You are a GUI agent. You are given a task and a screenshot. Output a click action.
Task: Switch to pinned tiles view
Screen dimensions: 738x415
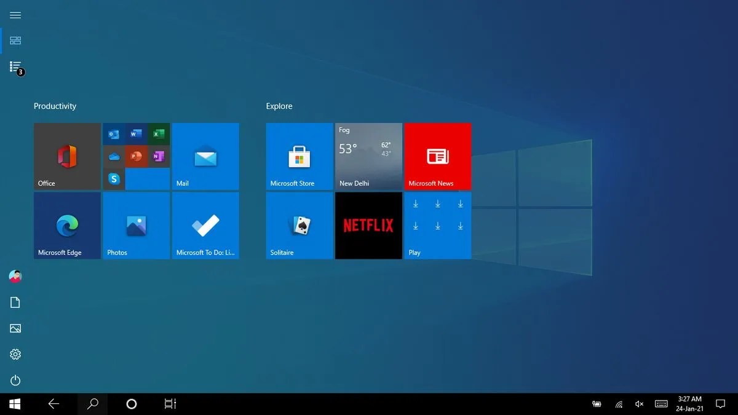pos(15,40)
